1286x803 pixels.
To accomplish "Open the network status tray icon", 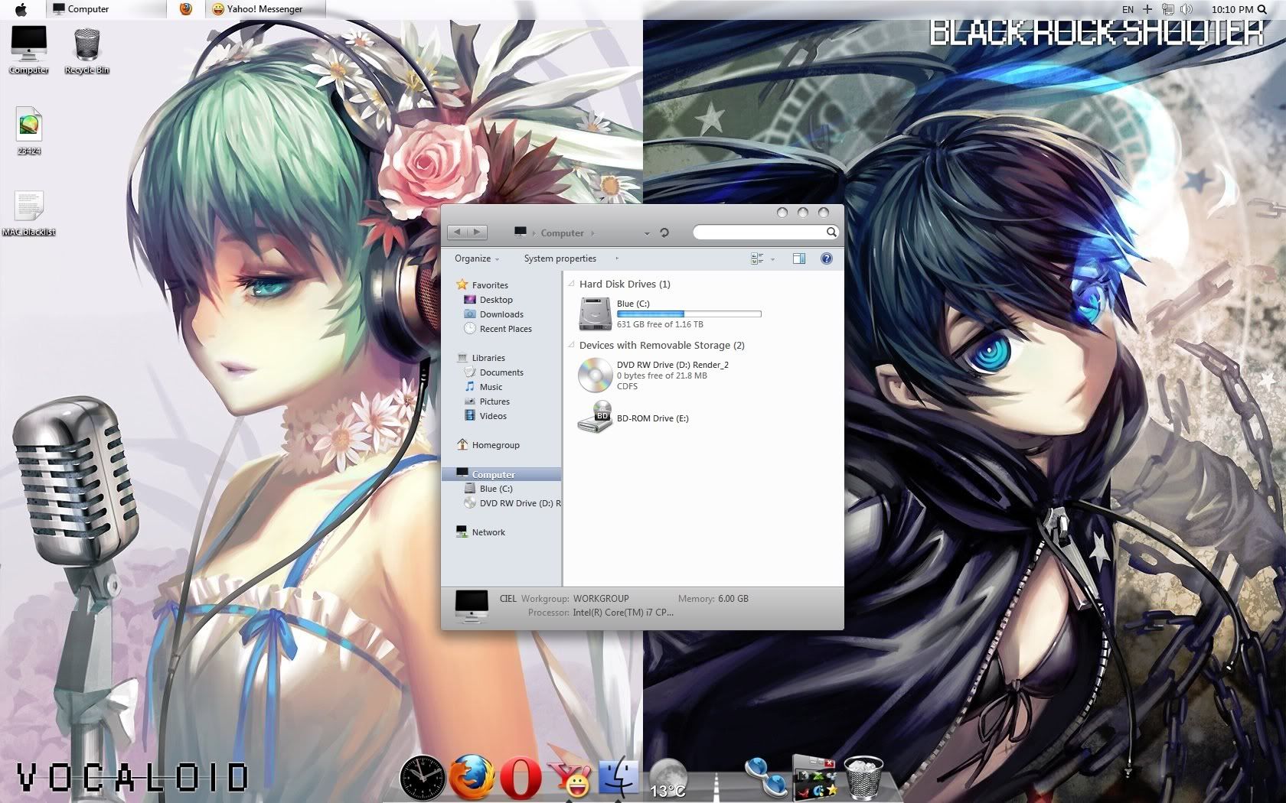I will click(1168, 9).
